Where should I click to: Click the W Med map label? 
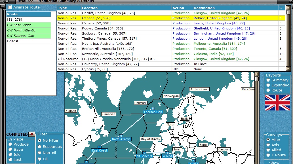167,156
